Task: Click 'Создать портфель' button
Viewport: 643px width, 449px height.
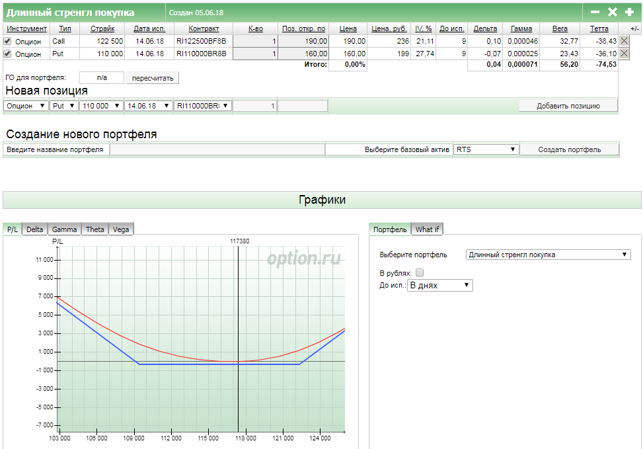Action: [x=569, y=149]
